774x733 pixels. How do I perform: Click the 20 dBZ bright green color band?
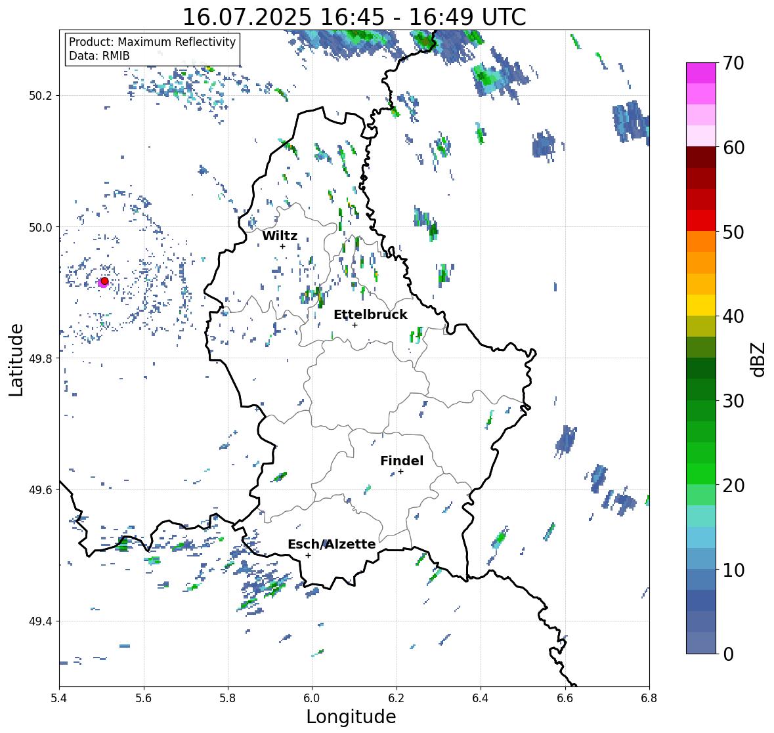pos(701,474)
